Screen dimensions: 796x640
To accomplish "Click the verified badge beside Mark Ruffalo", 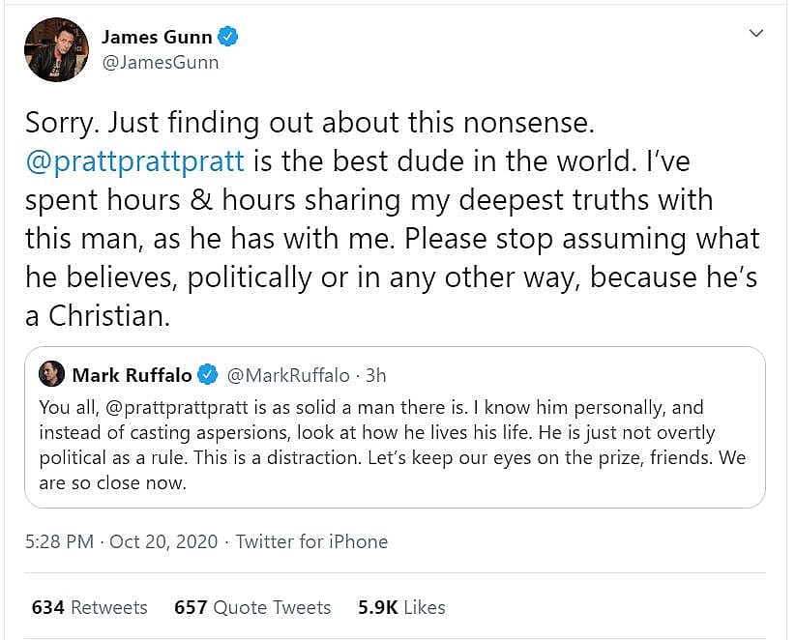I will pyautogui.click(x=207, y=374).
